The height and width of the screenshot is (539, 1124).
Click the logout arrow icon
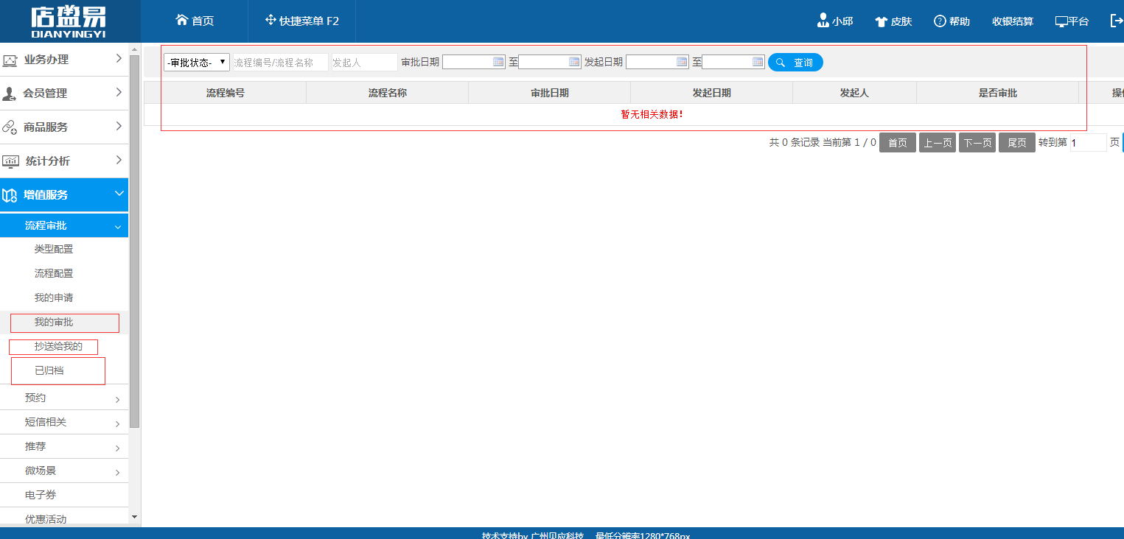coord(1116,21)
